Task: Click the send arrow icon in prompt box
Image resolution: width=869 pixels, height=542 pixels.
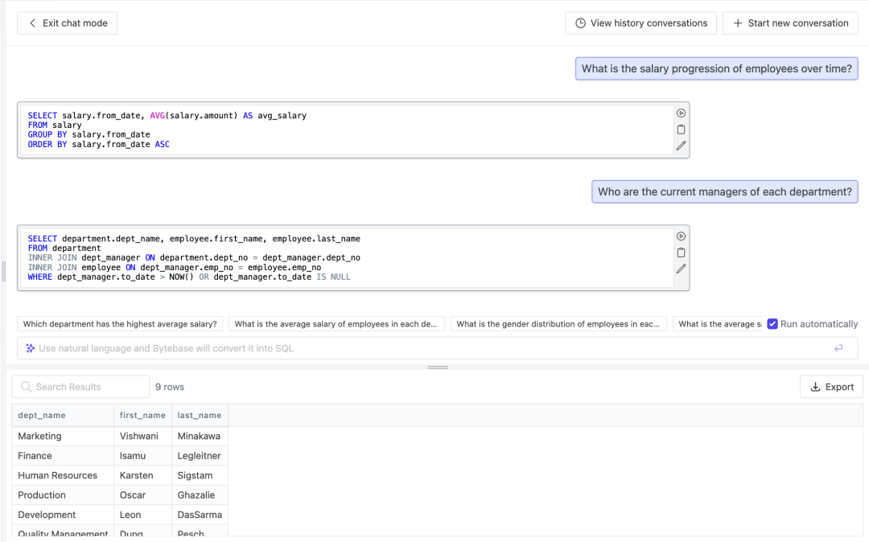Action: pyautogui.click(x=838, y=348)
